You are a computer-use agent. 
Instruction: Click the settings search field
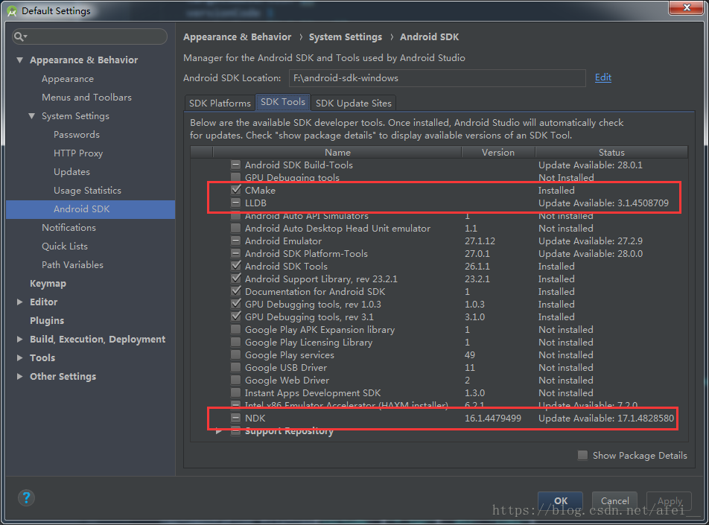coord(90,36)
